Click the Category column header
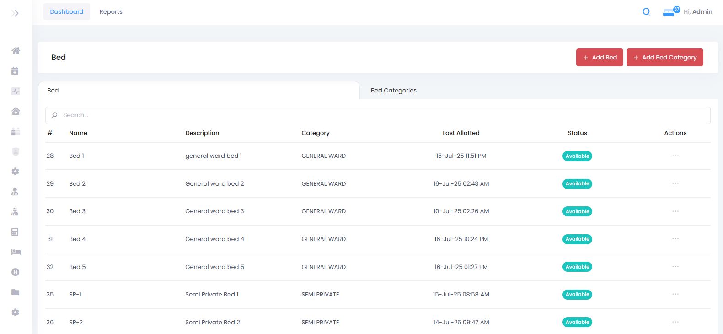 (x=316, y=133)
